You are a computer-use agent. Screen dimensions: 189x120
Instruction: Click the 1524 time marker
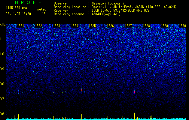pos(75,26)
